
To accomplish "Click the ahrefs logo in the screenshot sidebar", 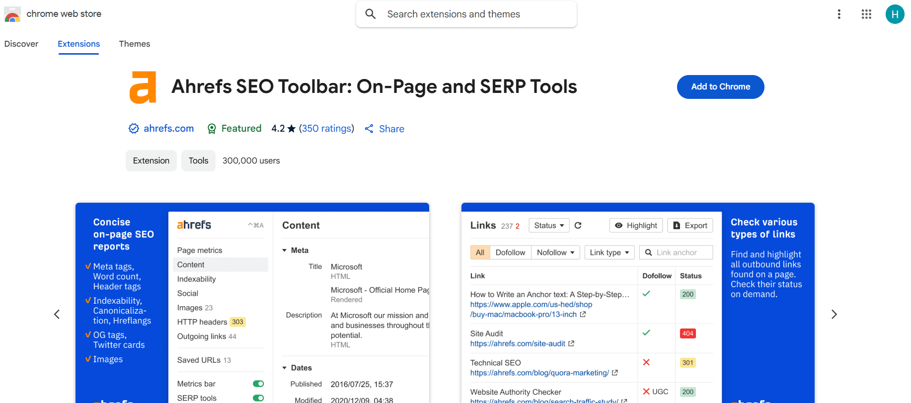I will [194, 225].
